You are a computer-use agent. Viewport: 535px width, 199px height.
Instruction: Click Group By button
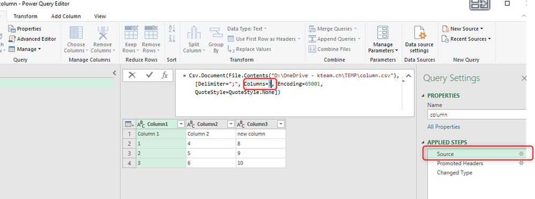pyautogui.click(x=216, y=39)
